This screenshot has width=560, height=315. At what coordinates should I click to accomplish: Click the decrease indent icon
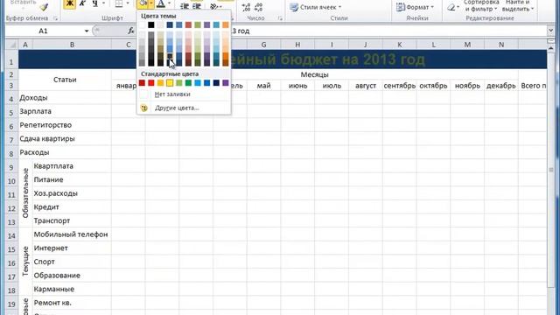click(x=185, y=6)
